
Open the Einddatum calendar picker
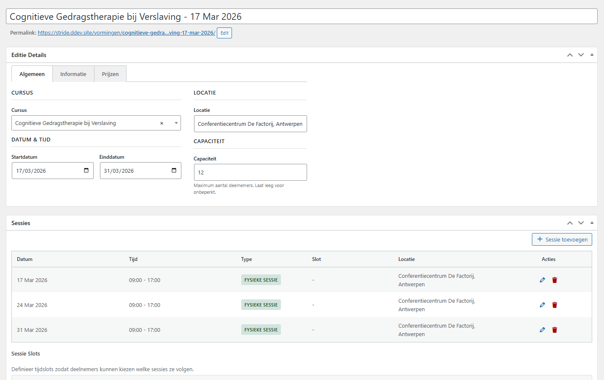174,171
